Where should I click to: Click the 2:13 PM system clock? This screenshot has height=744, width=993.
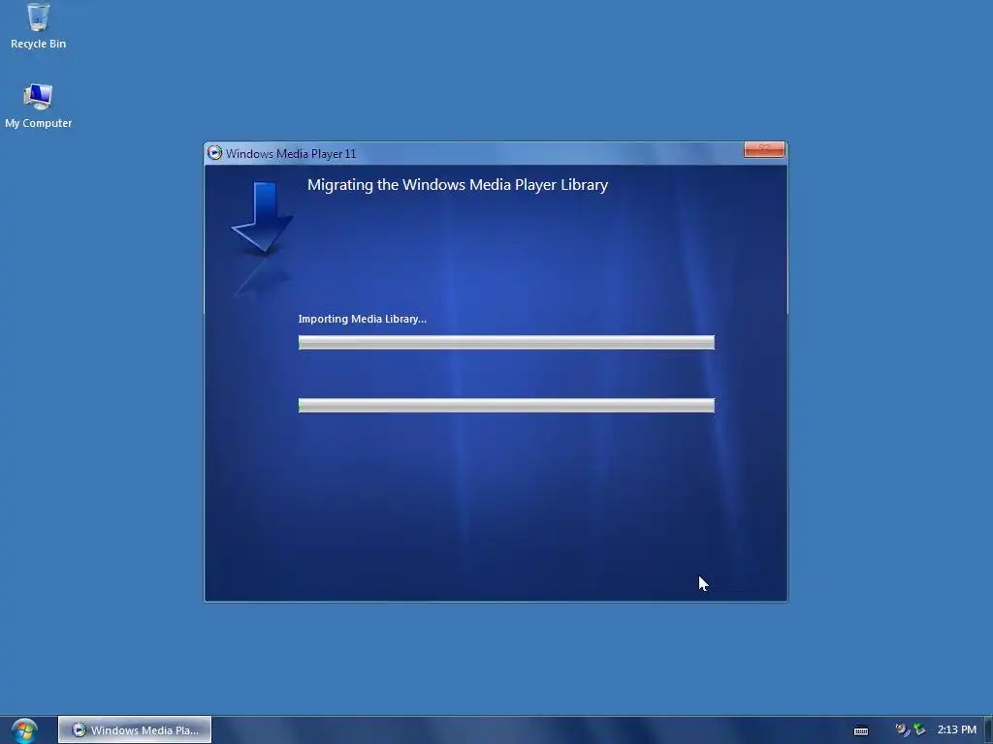957,730
